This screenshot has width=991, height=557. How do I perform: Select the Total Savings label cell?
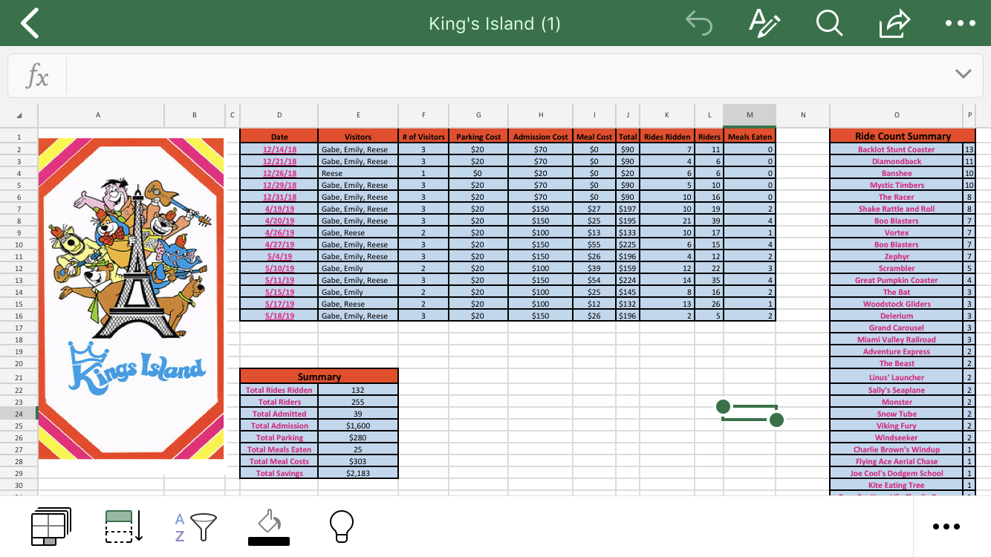click(279, 473)
